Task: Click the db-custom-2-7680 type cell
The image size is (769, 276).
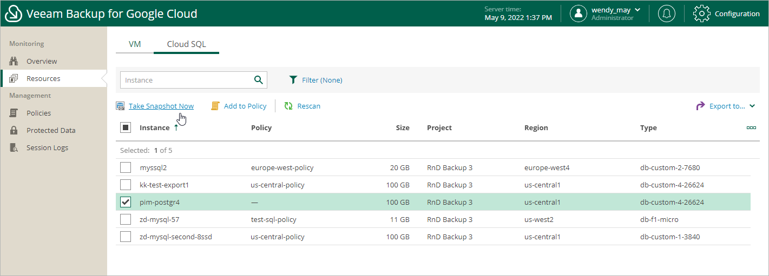Action: click(670, 167)
